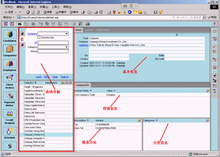Click the printer icon in app toolbar
Image resolution: width=220 pixels, height=157 pixels.
pyautogui.click(x=87, y=24)
